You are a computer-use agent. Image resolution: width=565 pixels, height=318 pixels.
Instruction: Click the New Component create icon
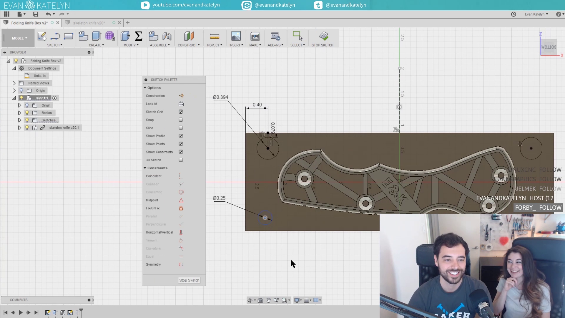pyautogui.click(x=83, y=36)
